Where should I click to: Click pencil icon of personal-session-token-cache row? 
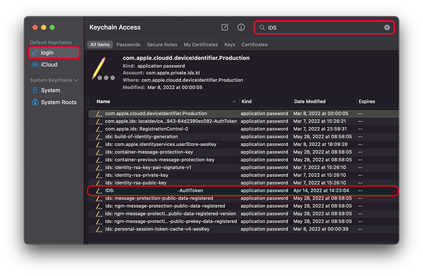[98, 229]
